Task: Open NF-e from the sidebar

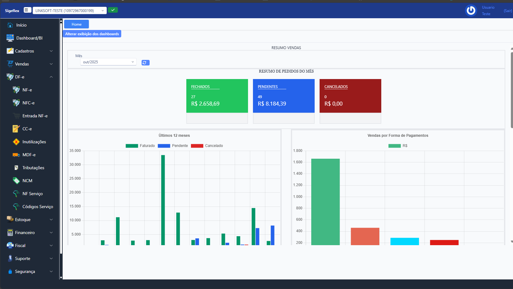Action: 27,90
